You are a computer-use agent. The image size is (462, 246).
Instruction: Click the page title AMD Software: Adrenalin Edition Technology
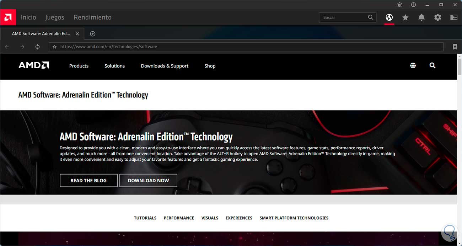pyautogui.click(x=83, y=95)
